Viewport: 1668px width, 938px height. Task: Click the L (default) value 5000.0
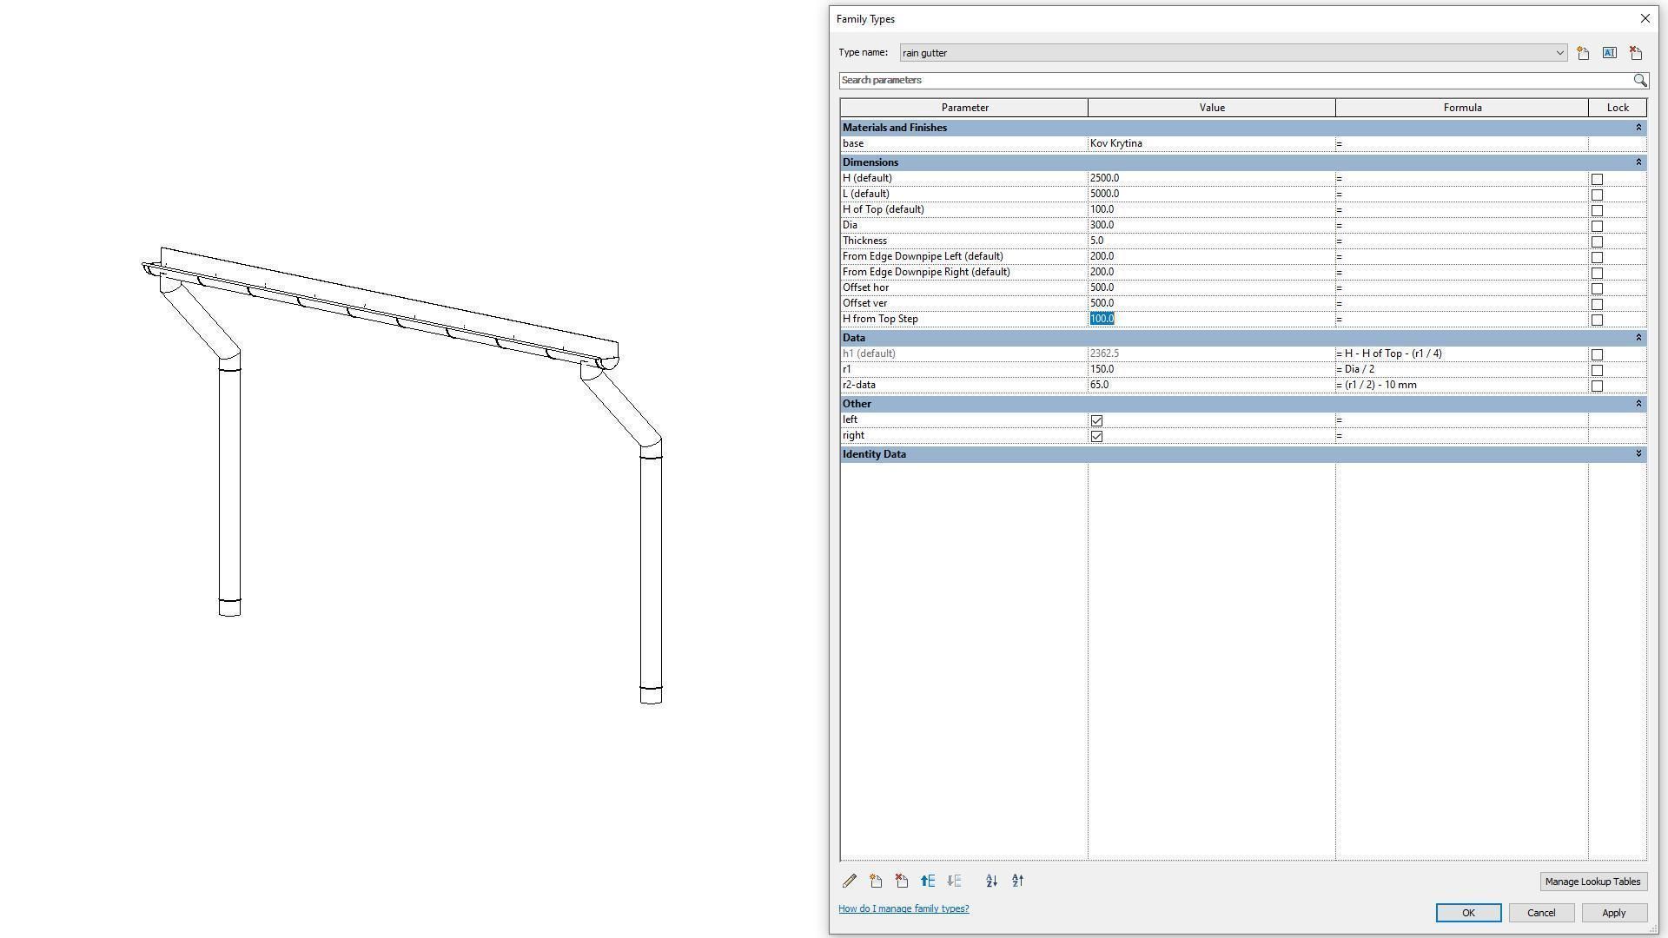point(1211,195)
